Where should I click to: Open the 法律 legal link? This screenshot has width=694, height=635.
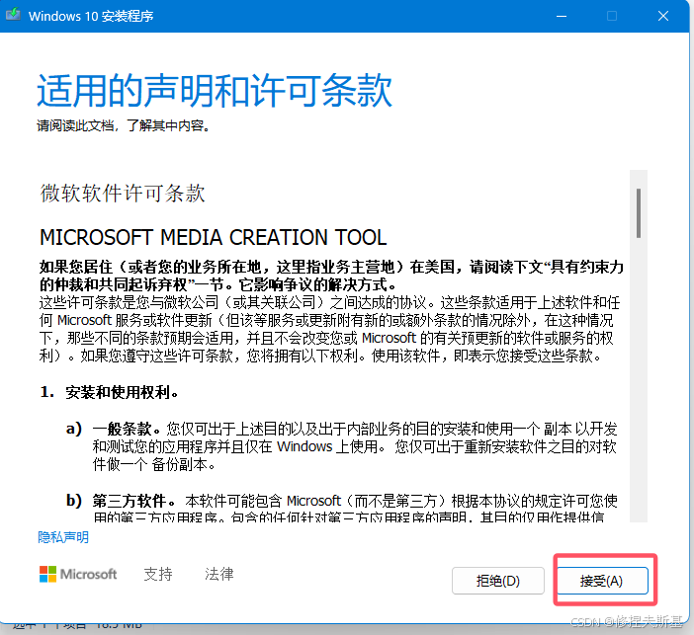(x=219, y=574)
